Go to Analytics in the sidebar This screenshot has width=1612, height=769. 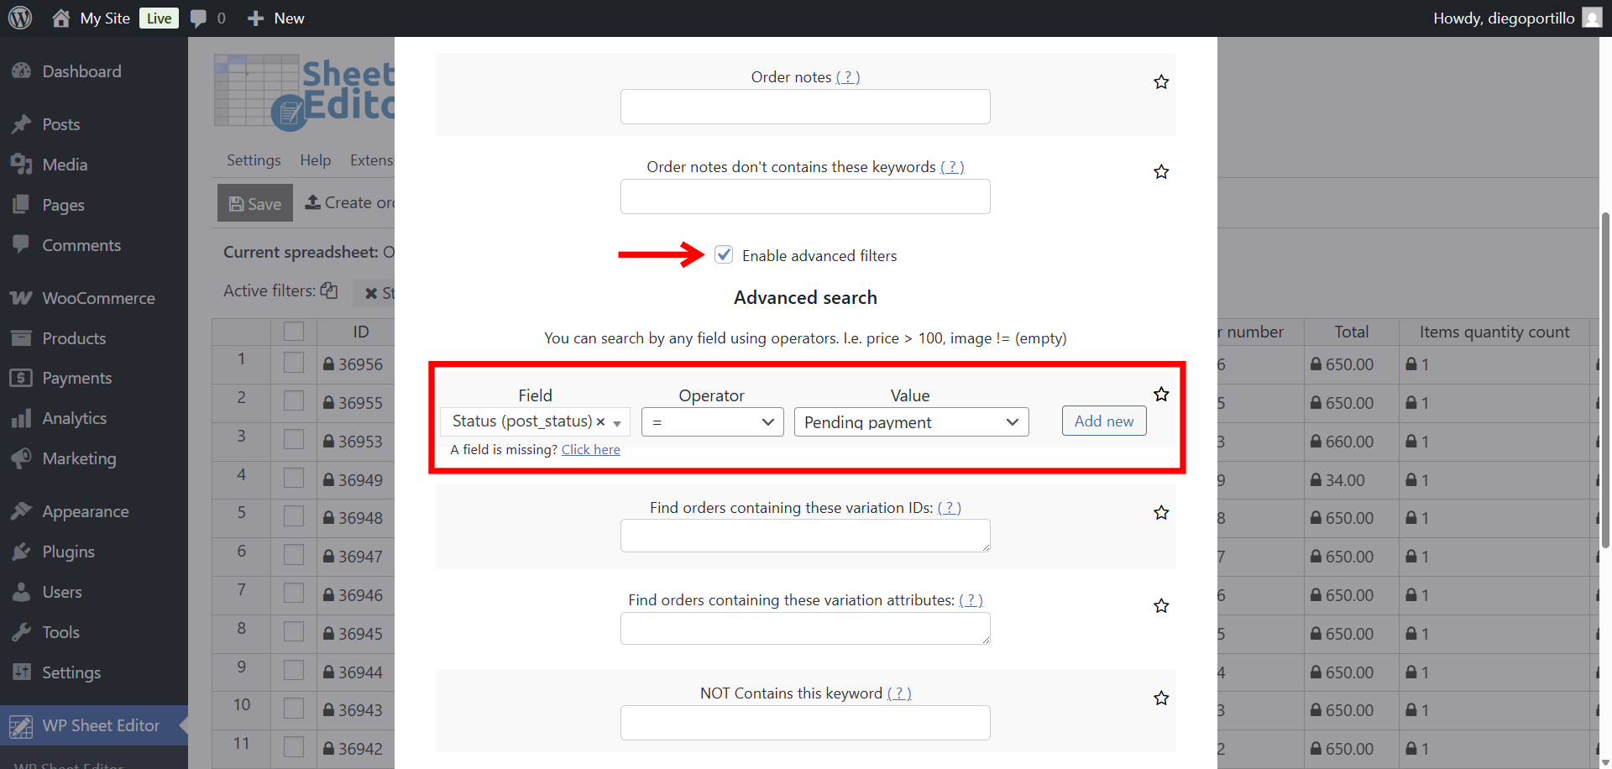pyautogui.click(x=74, y=418)
